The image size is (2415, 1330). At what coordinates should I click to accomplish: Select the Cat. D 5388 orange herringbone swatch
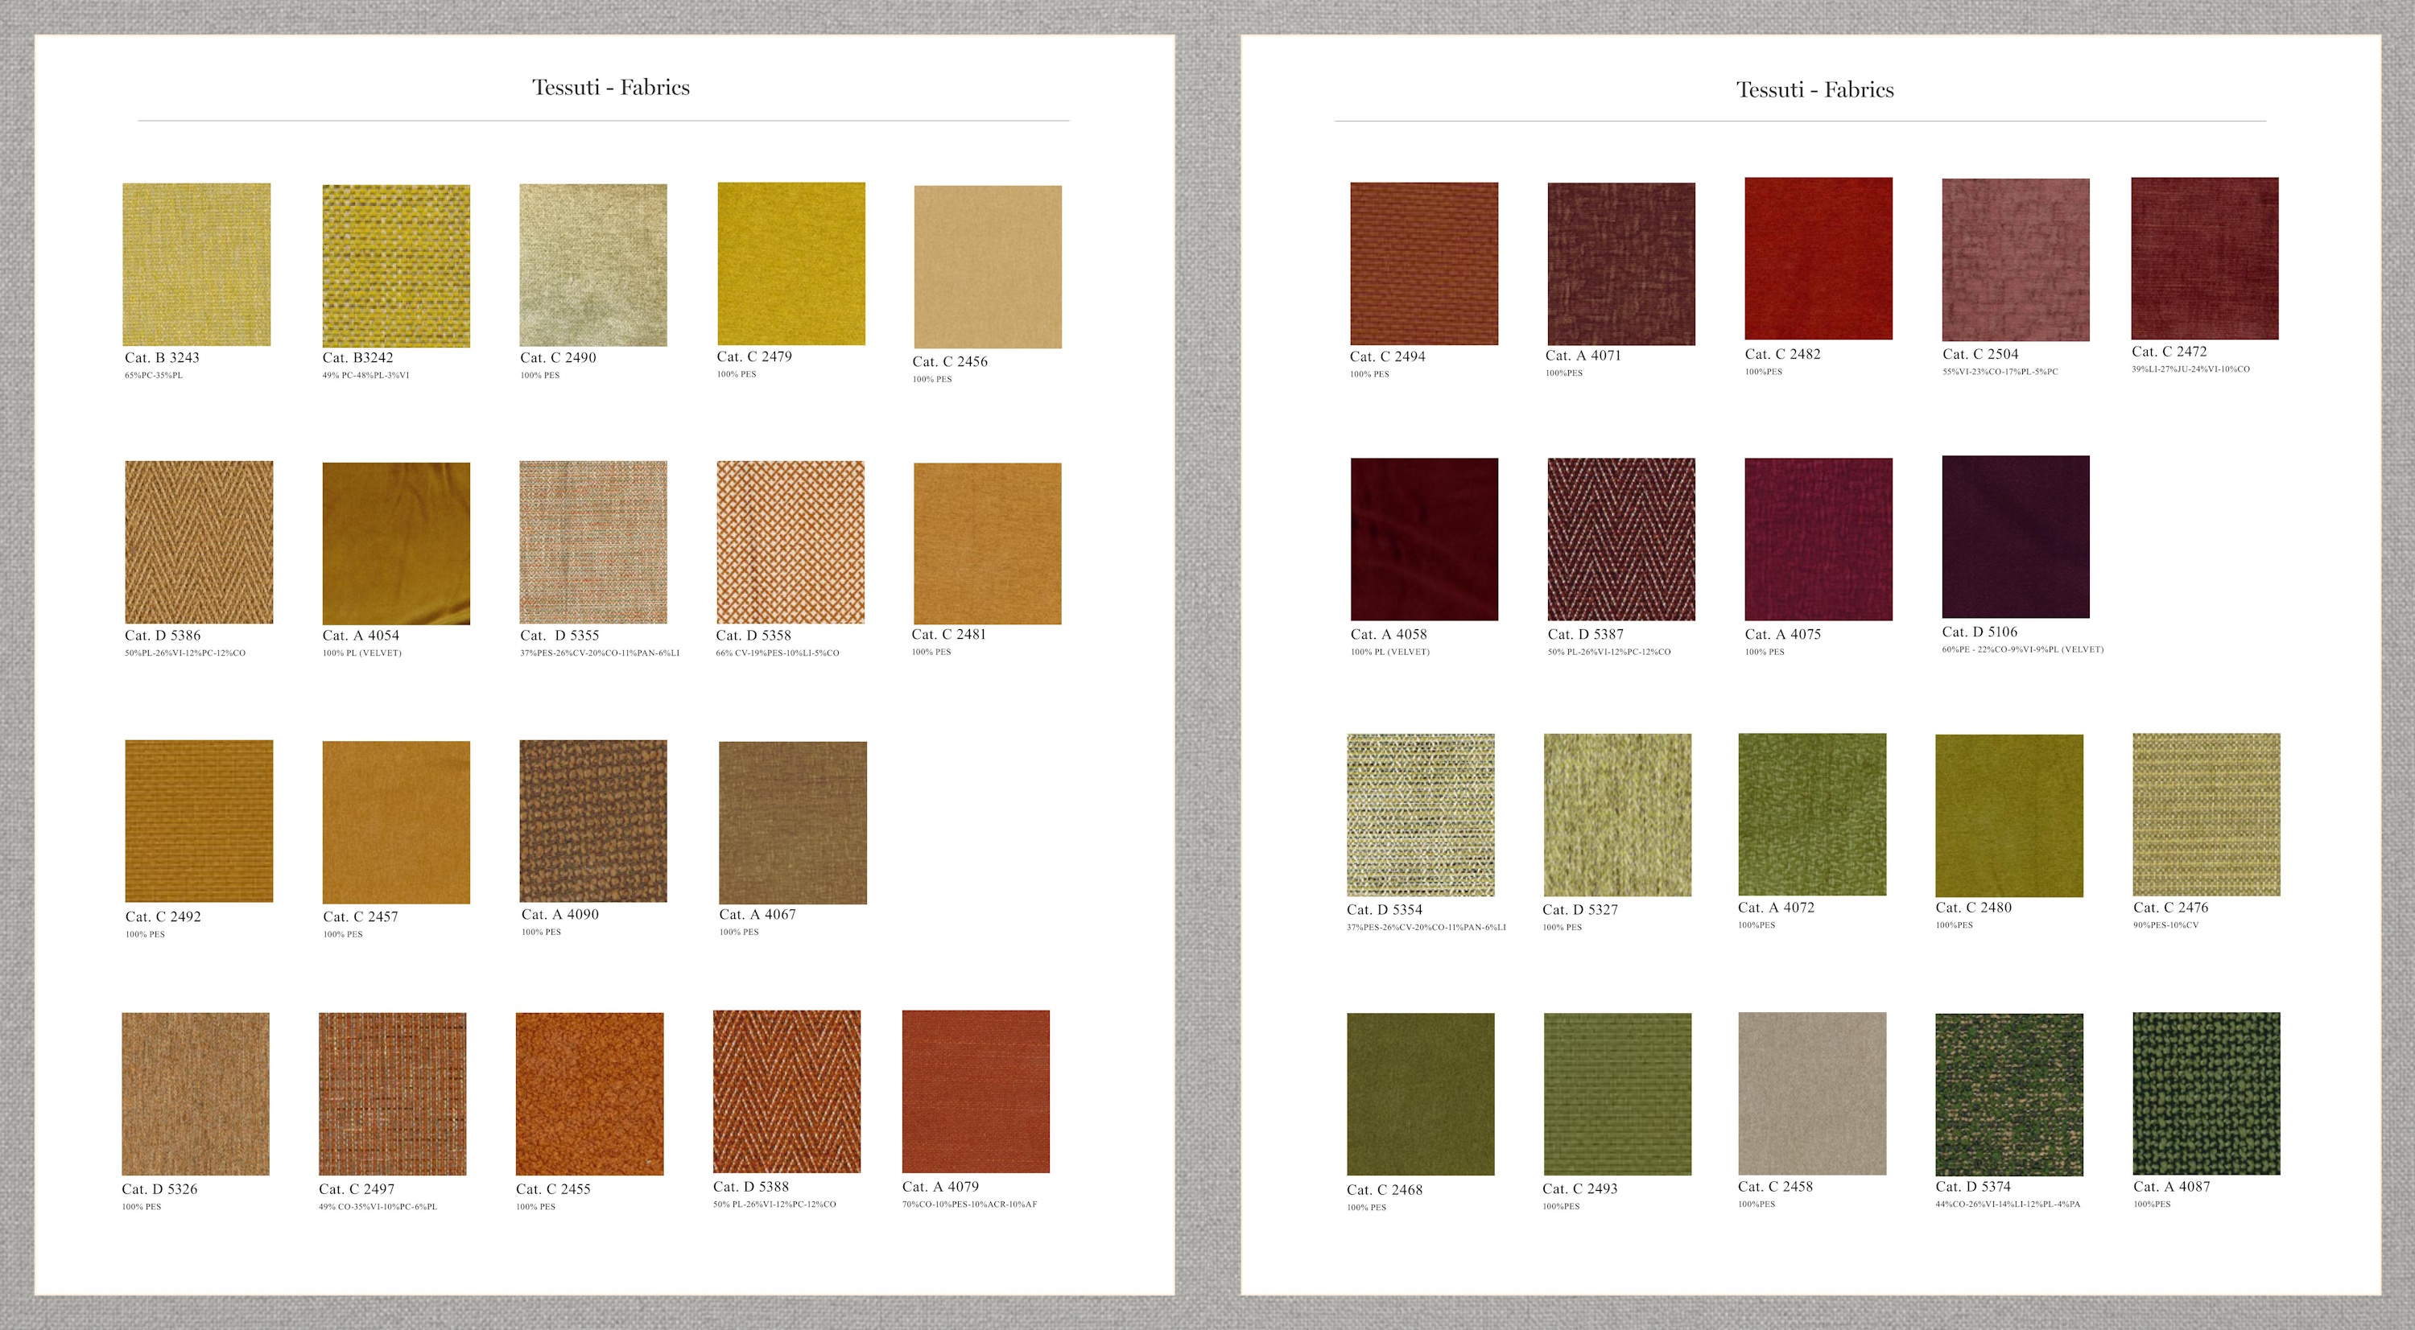[786, 1092]
